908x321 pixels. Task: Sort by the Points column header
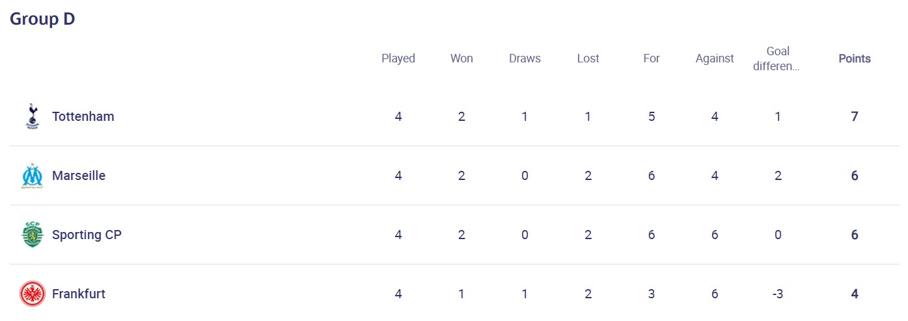pos(854,58)
